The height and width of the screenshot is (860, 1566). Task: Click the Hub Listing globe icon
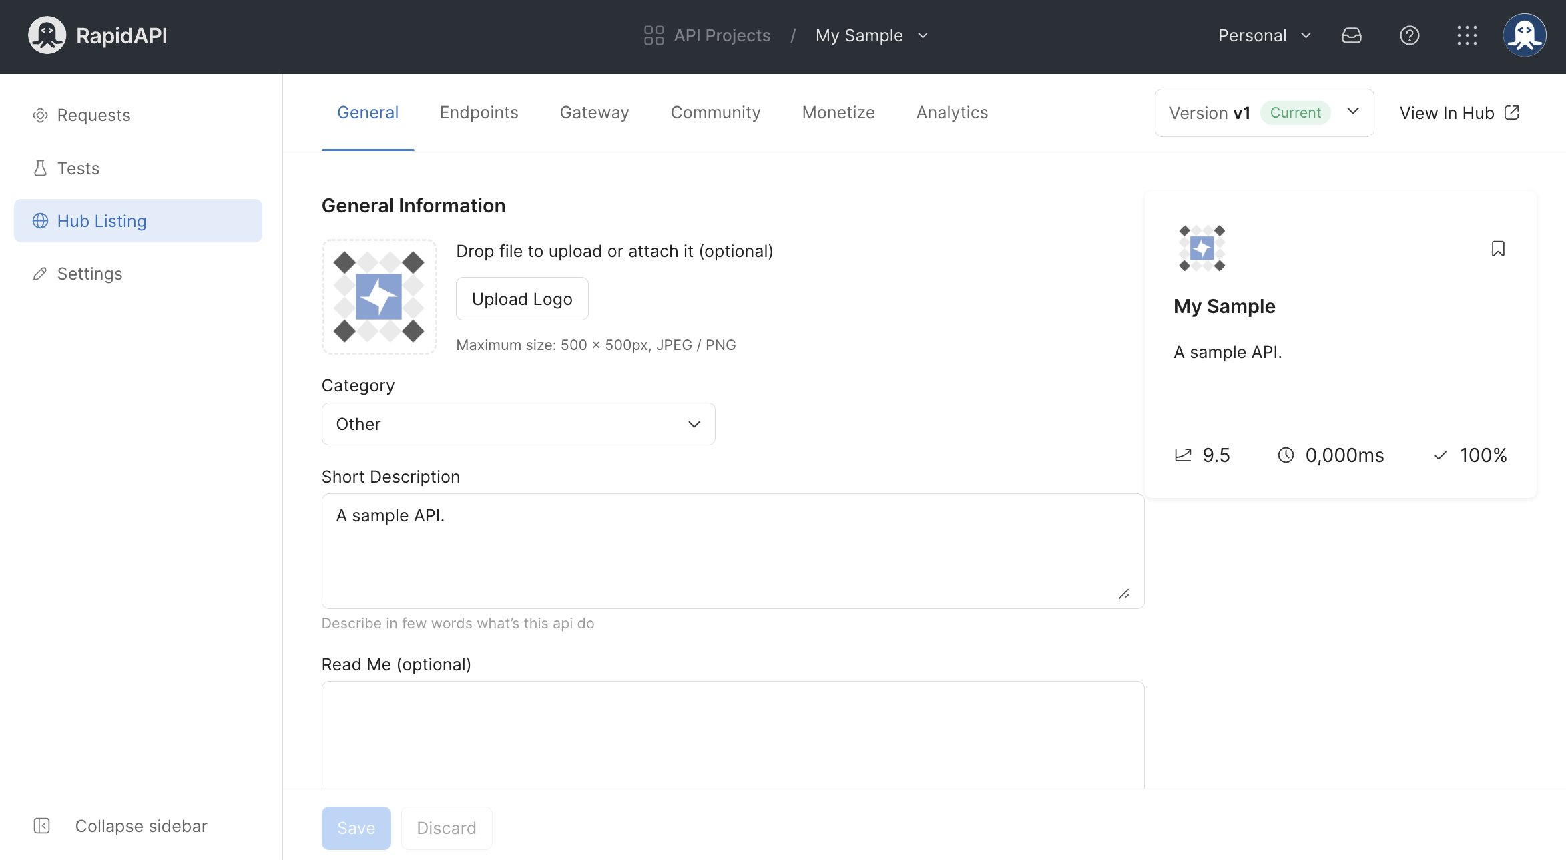[40, 221]
